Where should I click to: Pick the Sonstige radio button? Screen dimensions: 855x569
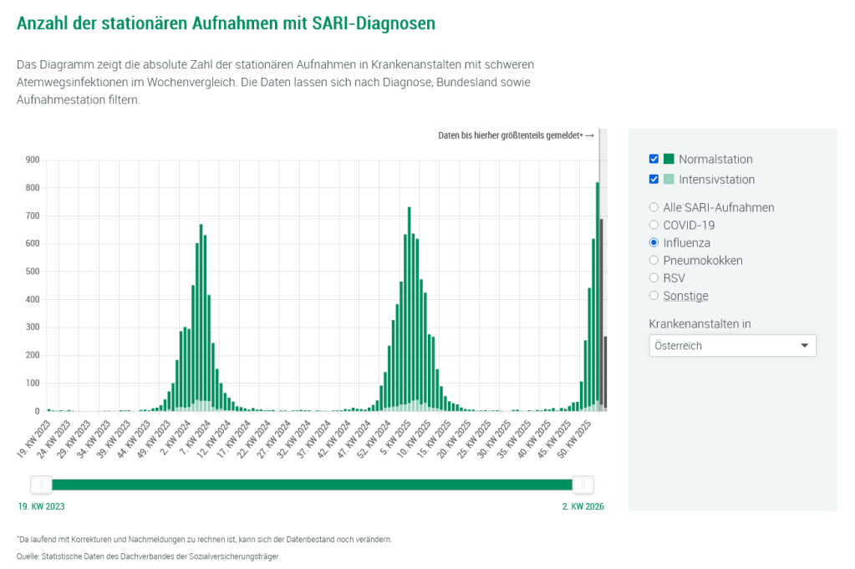coord(654,296)
